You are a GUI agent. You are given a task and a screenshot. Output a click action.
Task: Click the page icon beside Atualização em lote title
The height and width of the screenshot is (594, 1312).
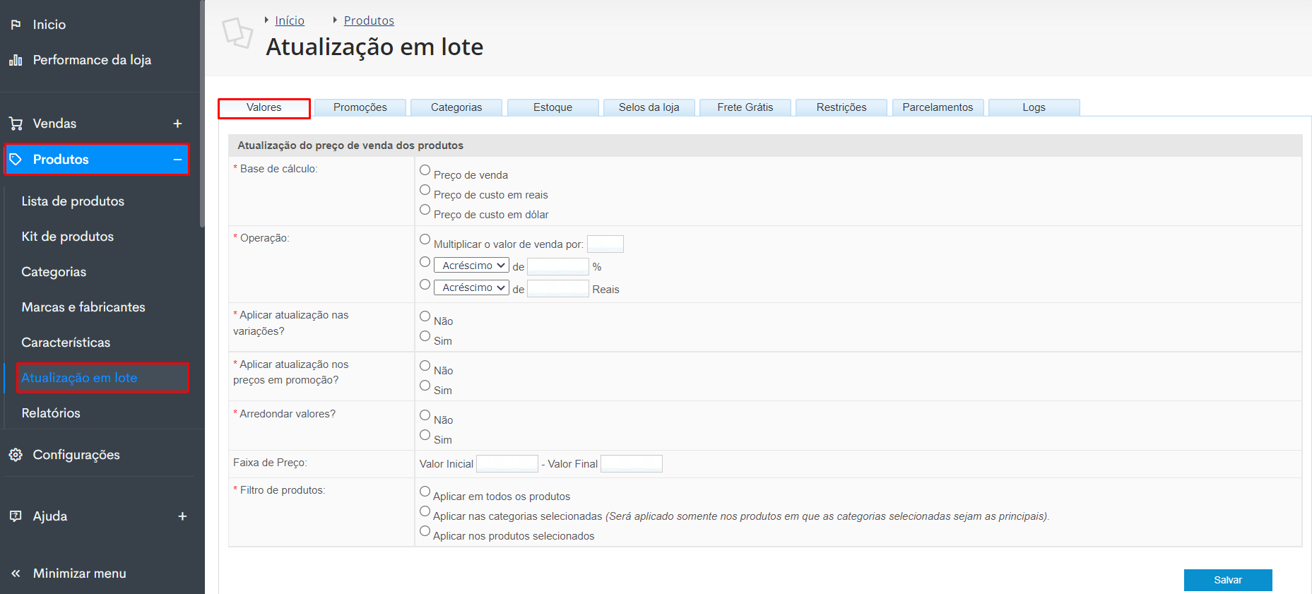[x=237, y=33]
